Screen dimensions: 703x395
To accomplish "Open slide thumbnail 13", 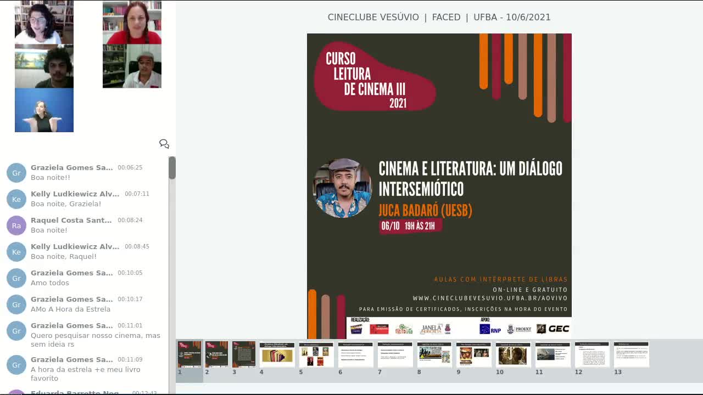I will (x=632, y=354).
